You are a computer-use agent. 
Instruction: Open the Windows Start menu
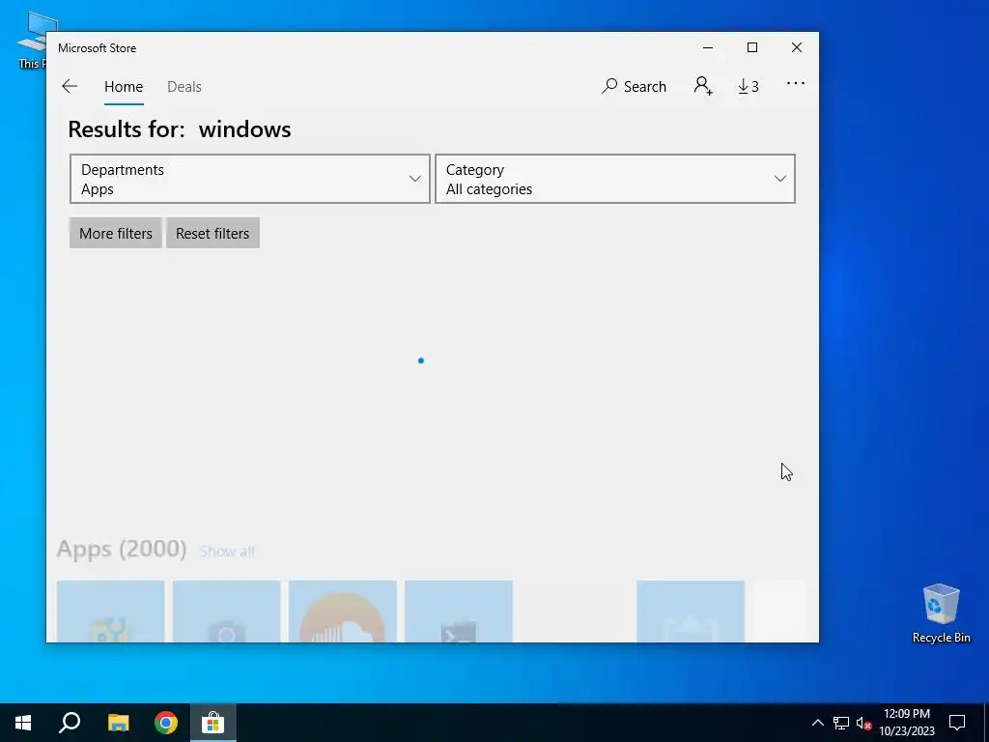23,723
